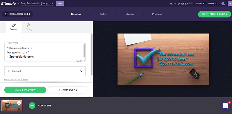Open the SUPPORT link

pyautogui.click(x=201, y=3)
